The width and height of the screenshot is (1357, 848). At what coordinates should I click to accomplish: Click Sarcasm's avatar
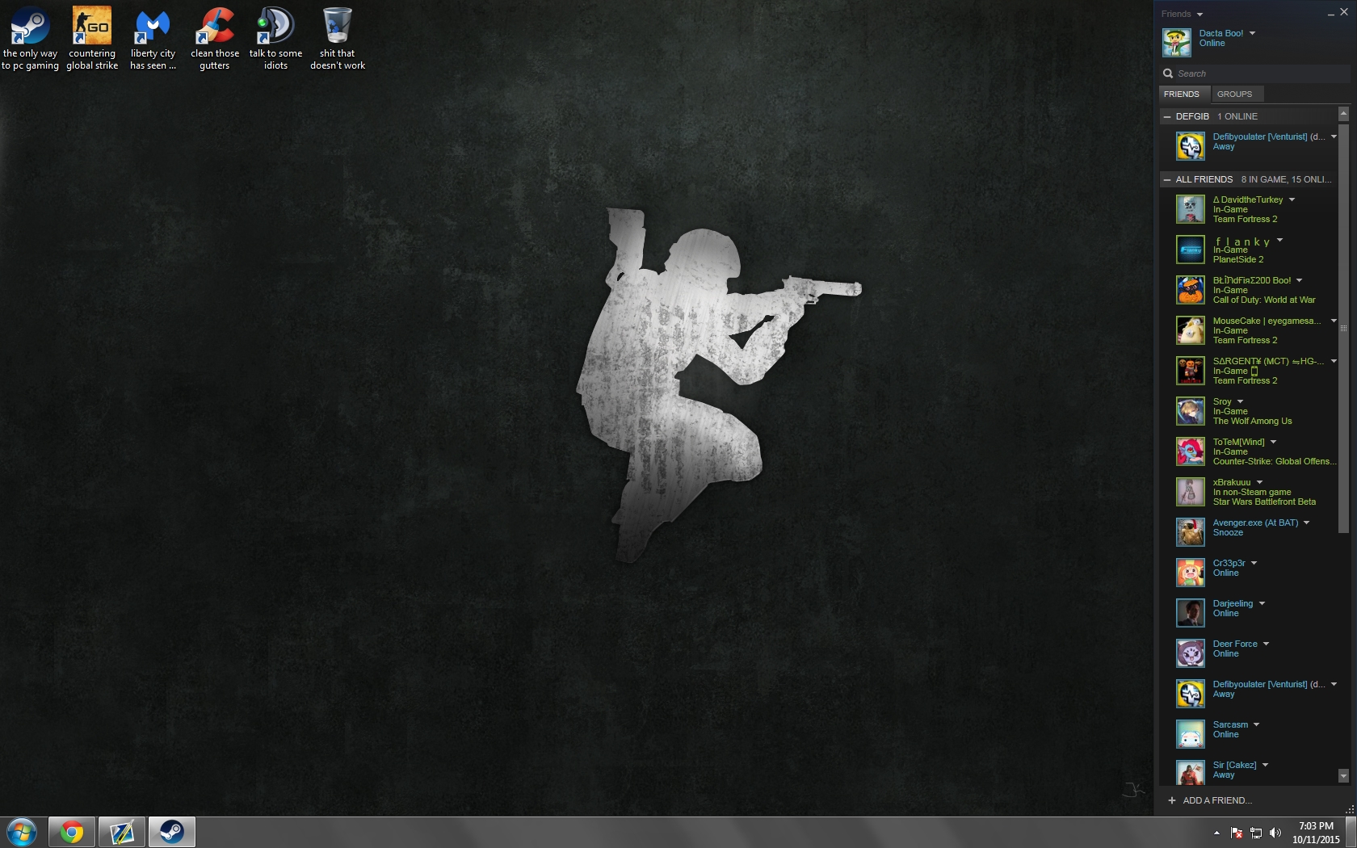(x=1191, y=734)
